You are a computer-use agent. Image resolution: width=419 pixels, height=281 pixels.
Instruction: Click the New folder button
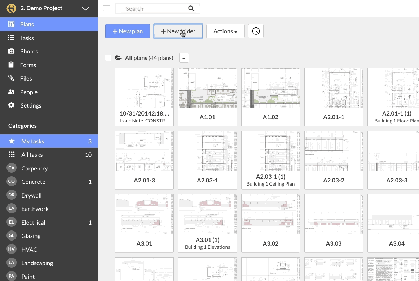178,31
